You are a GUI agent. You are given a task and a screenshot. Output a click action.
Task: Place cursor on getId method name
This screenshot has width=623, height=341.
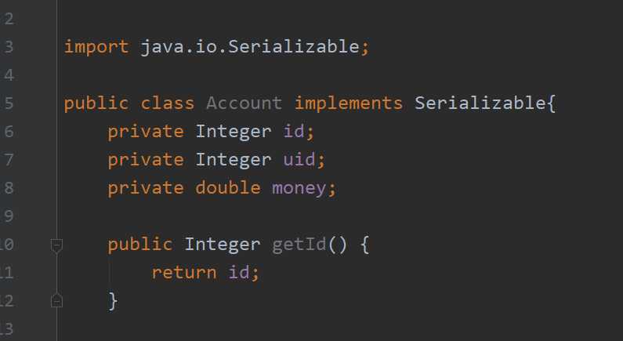point(299,244)
